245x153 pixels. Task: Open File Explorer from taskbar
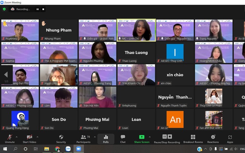tap(47, 149)
